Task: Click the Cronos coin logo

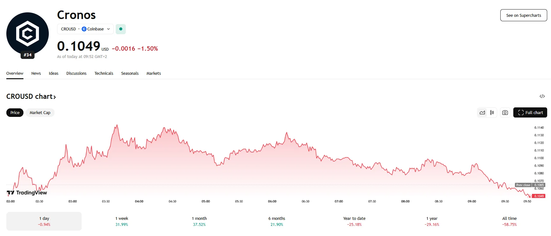Action: [x=28, y=33]
